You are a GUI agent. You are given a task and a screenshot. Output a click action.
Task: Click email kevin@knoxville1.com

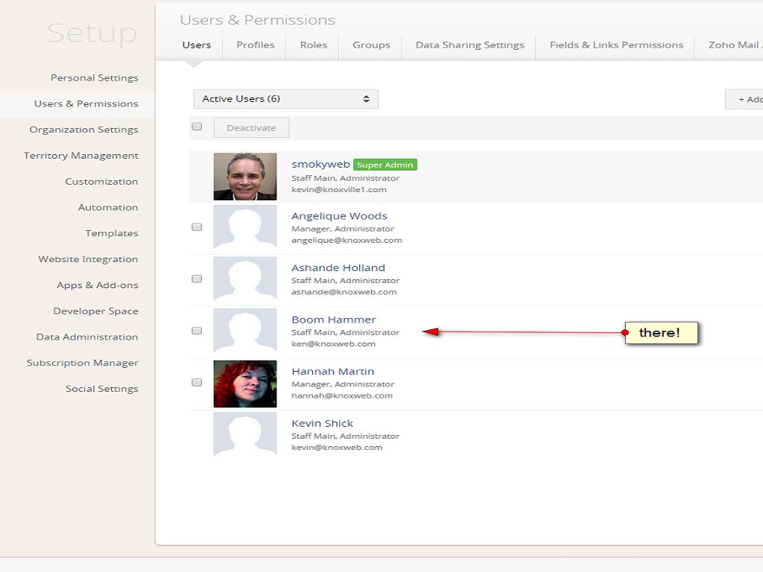[339, 190]
